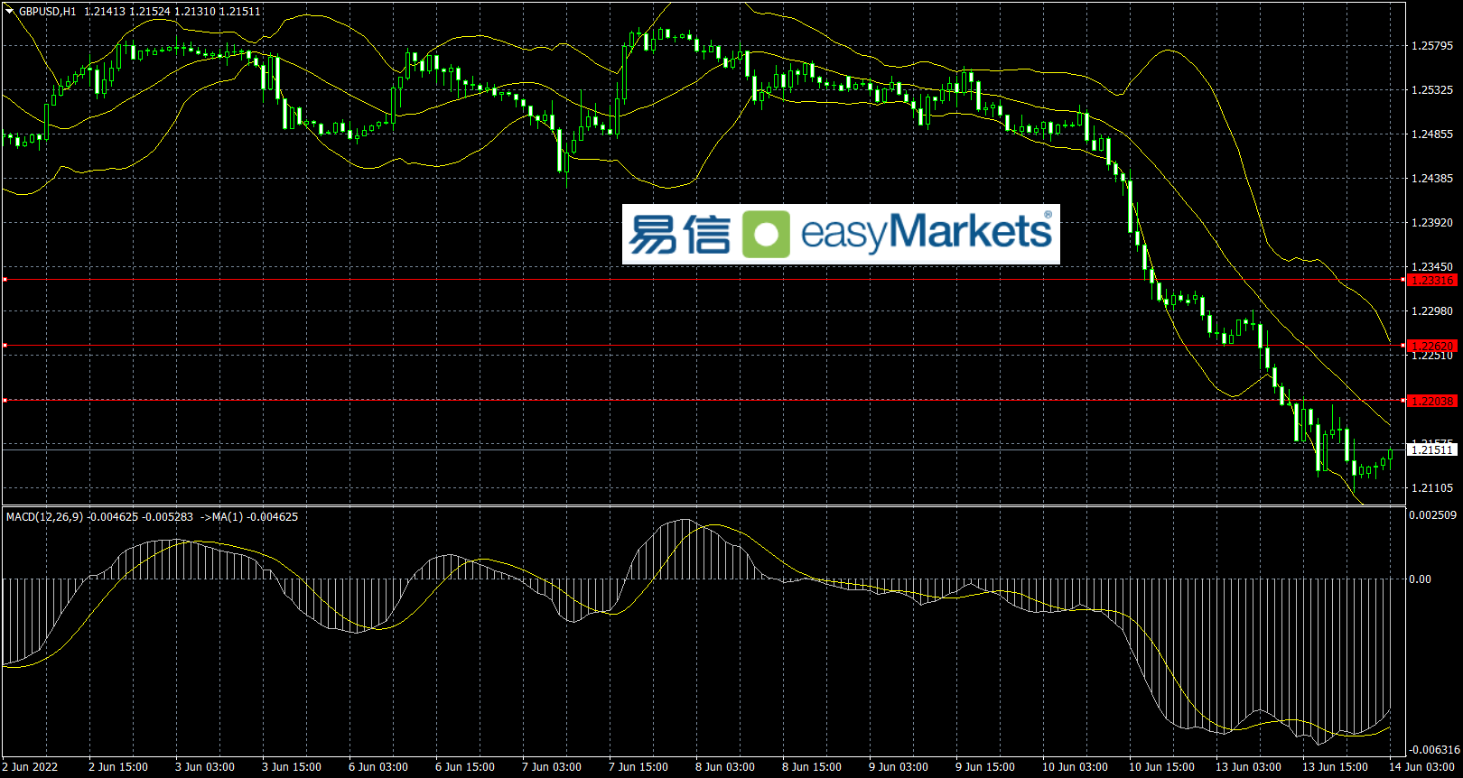The height and width of the screenshot is (778, 1463).
Task: Click the 10 Jun 03:00 time label
Action: 1075,767
